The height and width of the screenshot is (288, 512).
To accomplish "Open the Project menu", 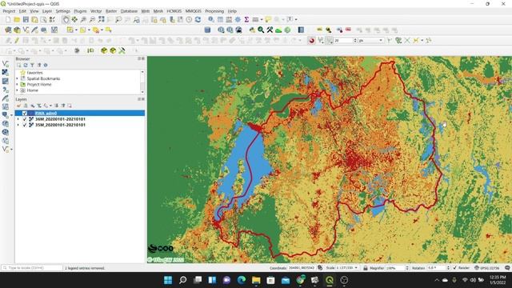I will [x=9, y=11].
